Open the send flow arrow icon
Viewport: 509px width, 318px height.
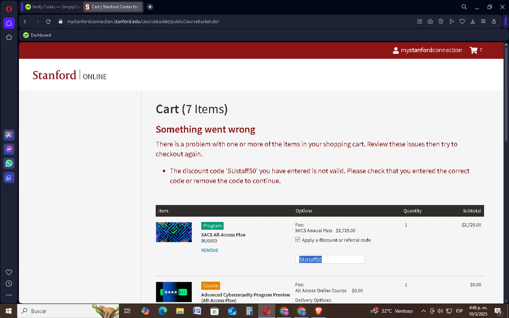tap(452, 21)
